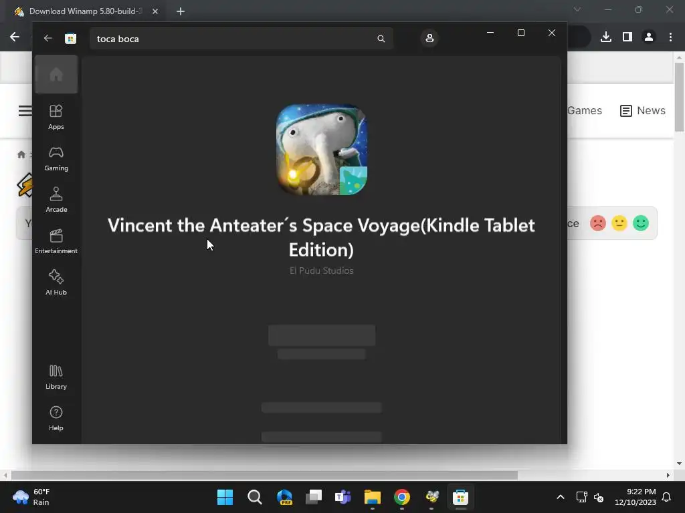
Task: Click the network icon in system tray
Action: tap(582, 497)
